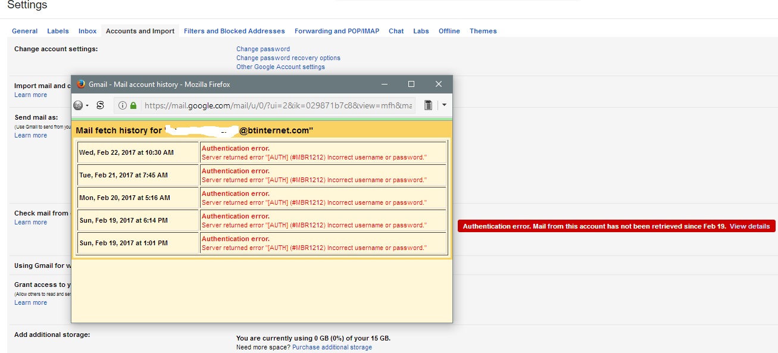Click the site info icon in address bar
Screen dimensions: 778x353
click(122, 105)
